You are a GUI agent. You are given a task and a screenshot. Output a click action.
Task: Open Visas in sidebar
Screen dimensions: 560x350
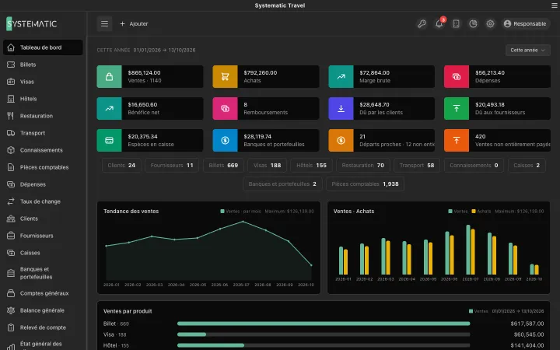[x=43, y=82]
